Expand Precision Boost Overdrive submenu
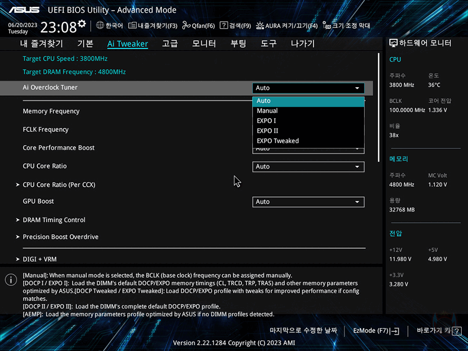 tap(60, 237)
